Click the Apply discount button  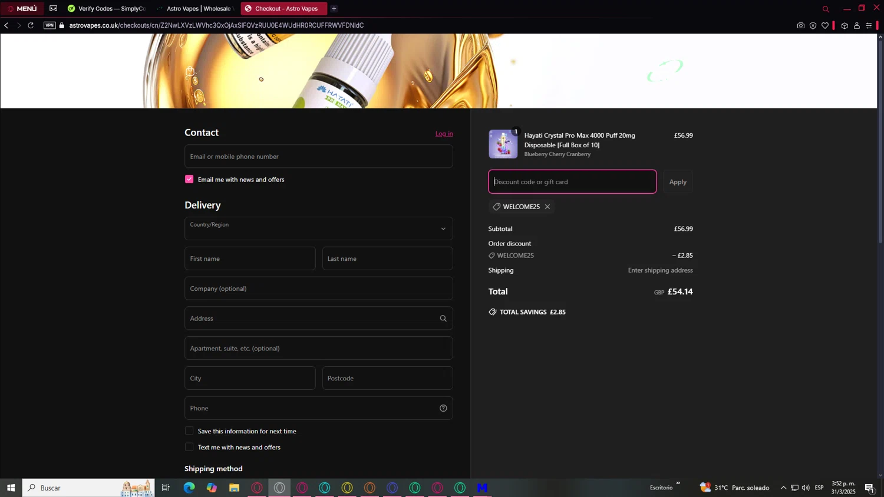click(678, 182)
